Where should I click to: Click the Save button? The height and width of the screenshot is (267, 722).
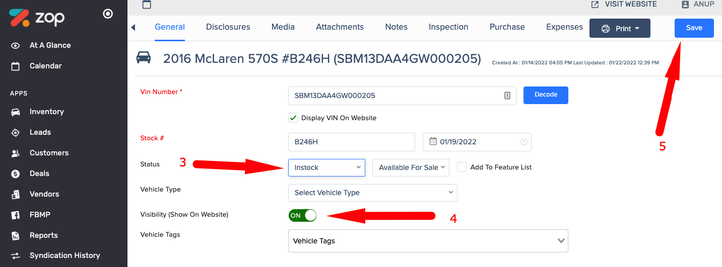(x=694, y=28)
